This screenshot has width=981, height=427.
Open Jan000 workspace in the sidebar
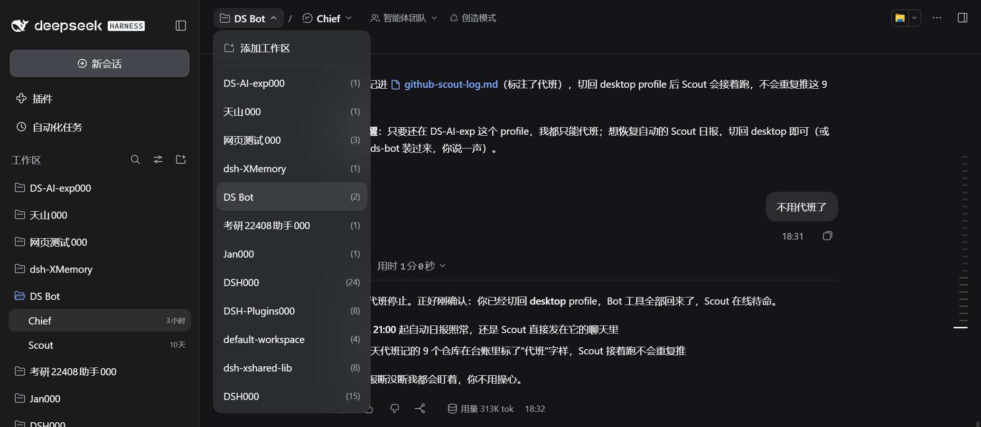100,399
